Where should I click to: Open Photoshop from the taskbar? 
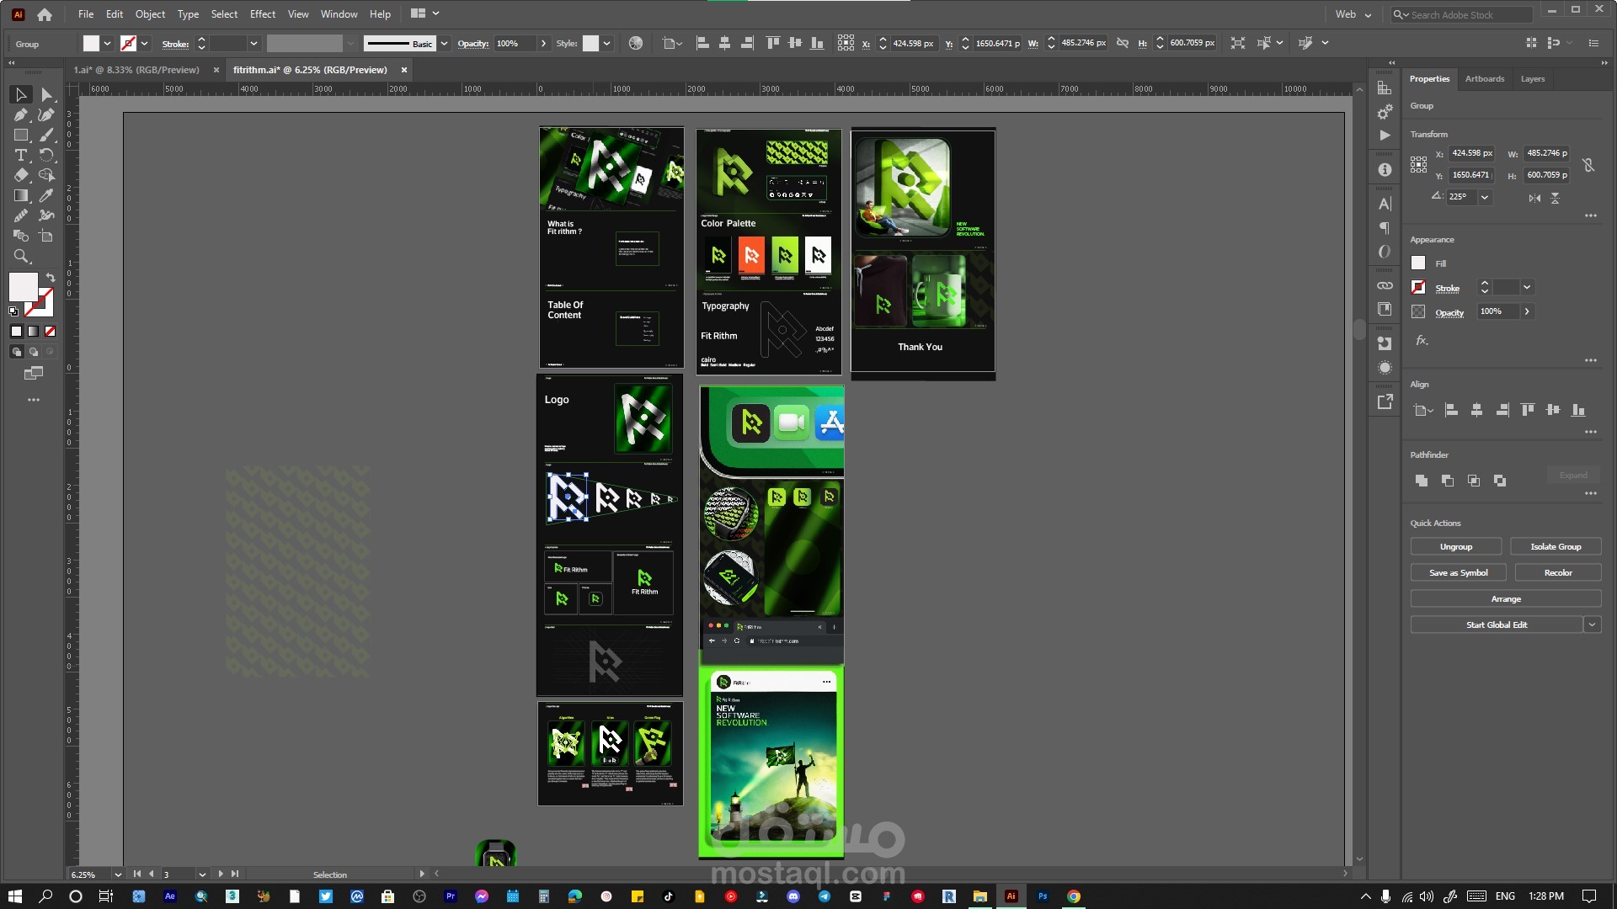(1043, 896)
